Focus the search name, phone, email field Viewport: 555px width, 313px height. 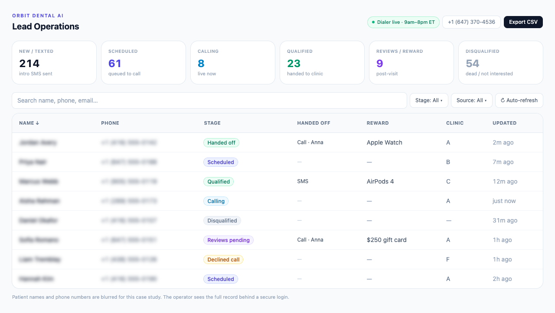(x=209, y=100)
